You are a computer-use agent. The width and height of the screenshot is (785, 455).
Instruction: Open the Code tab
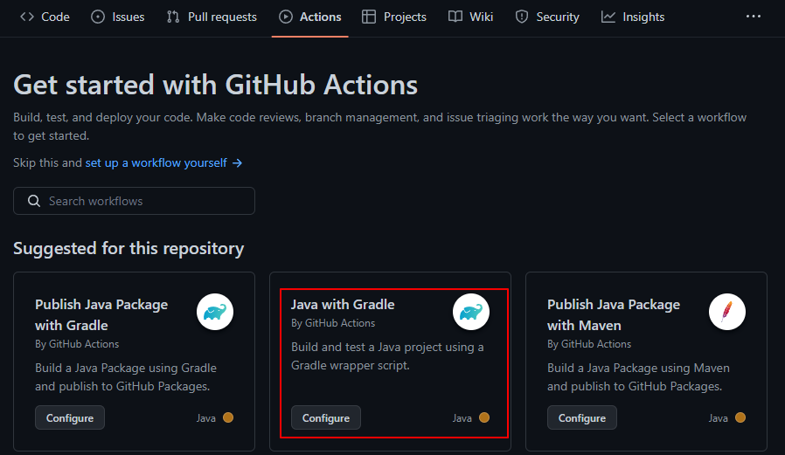coord(45,17)
